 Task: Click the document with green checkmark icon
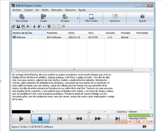59,26
